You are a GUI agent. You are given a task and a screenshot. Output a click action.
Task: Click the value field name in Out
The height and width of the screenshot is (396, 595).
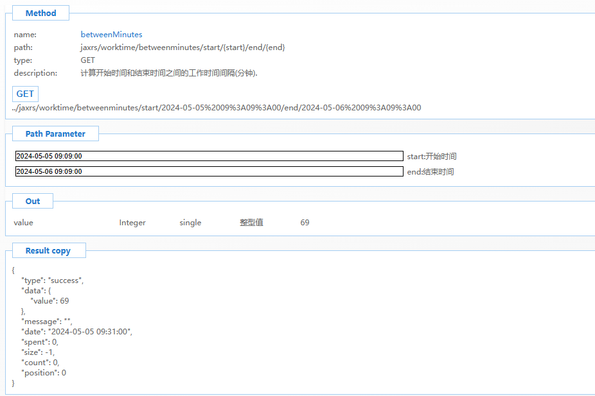point(23,222)
